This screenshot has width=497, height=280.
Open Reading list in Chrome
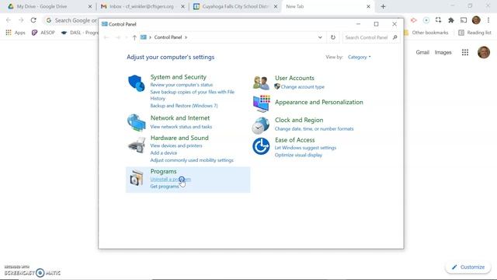click(x=474, y=33)
